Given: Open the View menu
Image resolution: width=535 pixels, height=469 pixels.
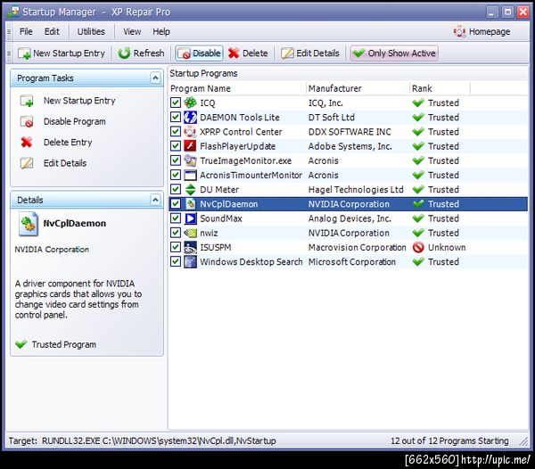Looking at the screenshot, I should tap(132, 32).
